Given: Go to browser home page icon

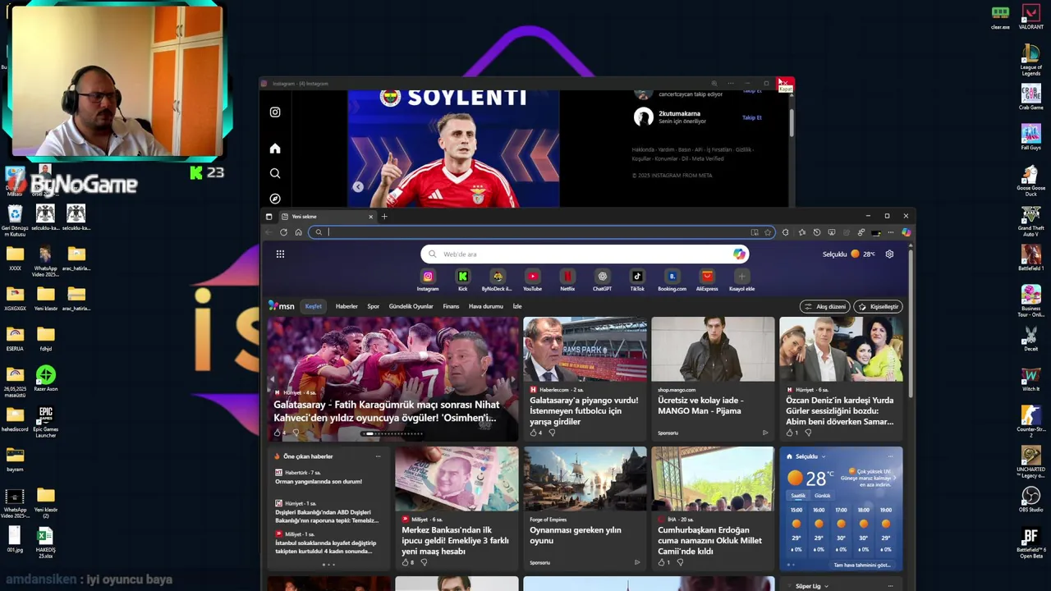Looking at the screenshot, I should (298, 232).
